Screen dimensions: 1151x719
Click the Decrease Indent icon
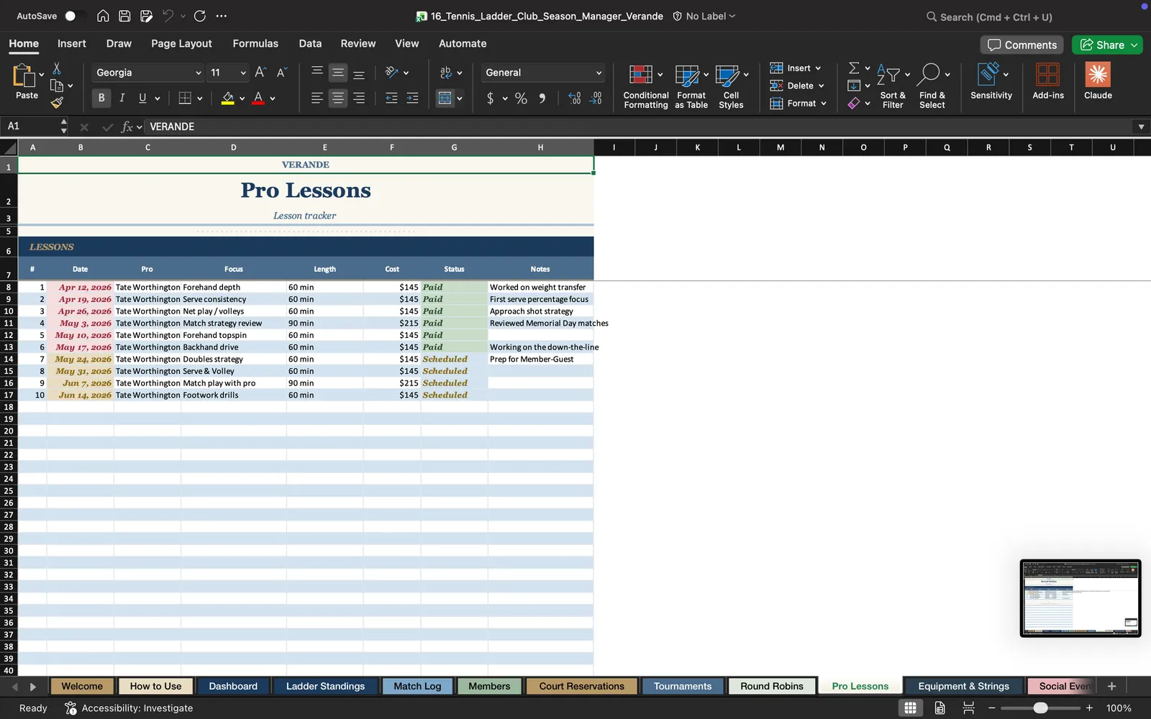tap(391, 98)
